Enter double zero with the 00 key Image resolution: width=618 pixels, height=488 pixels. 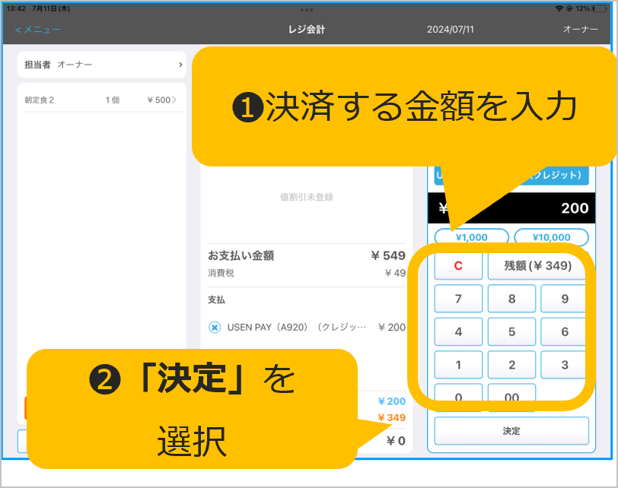511,397
